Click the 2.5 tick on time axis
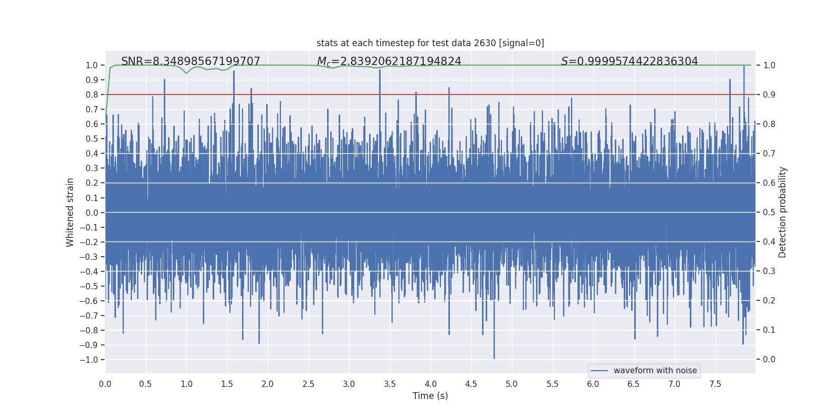The image size is (840, 420). (308, 384)
